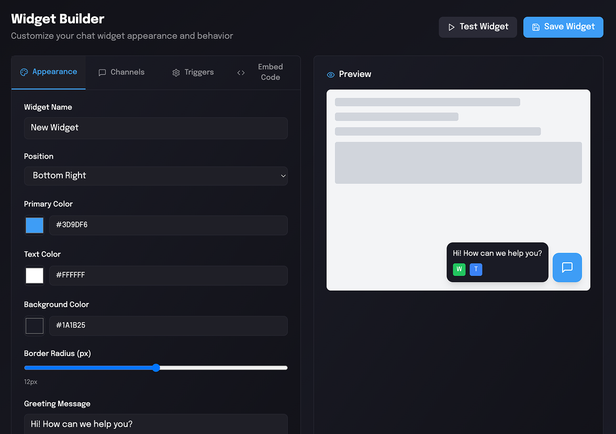Click the blue chat launcher button in preview
616x434 pixels.
pos(567,268)
